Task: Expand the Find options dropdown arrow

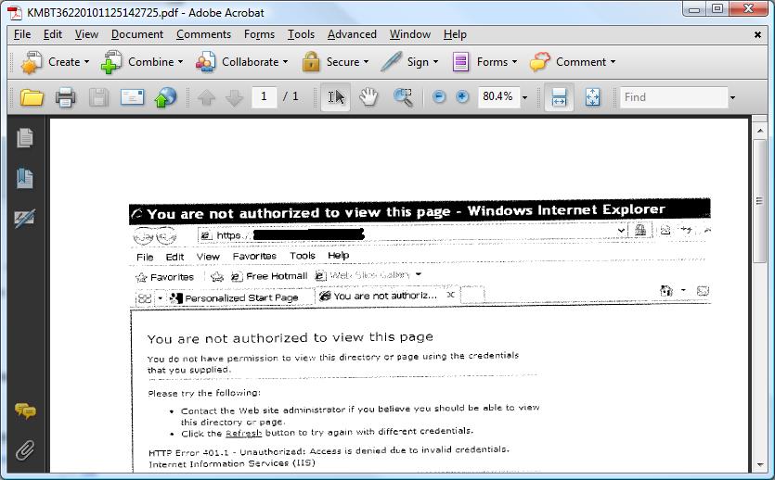Action: pos(732,97)
